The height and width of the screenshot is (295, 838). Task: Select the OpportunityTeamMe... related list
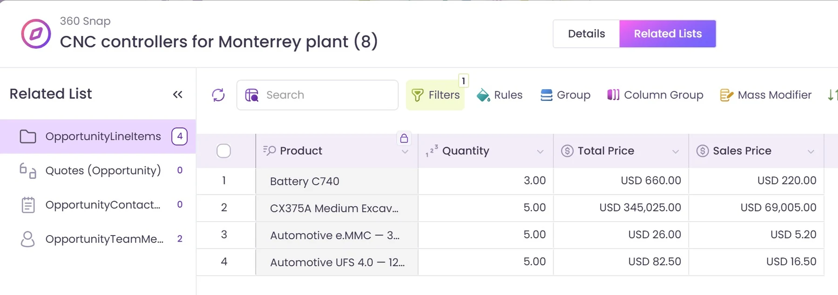98,239
